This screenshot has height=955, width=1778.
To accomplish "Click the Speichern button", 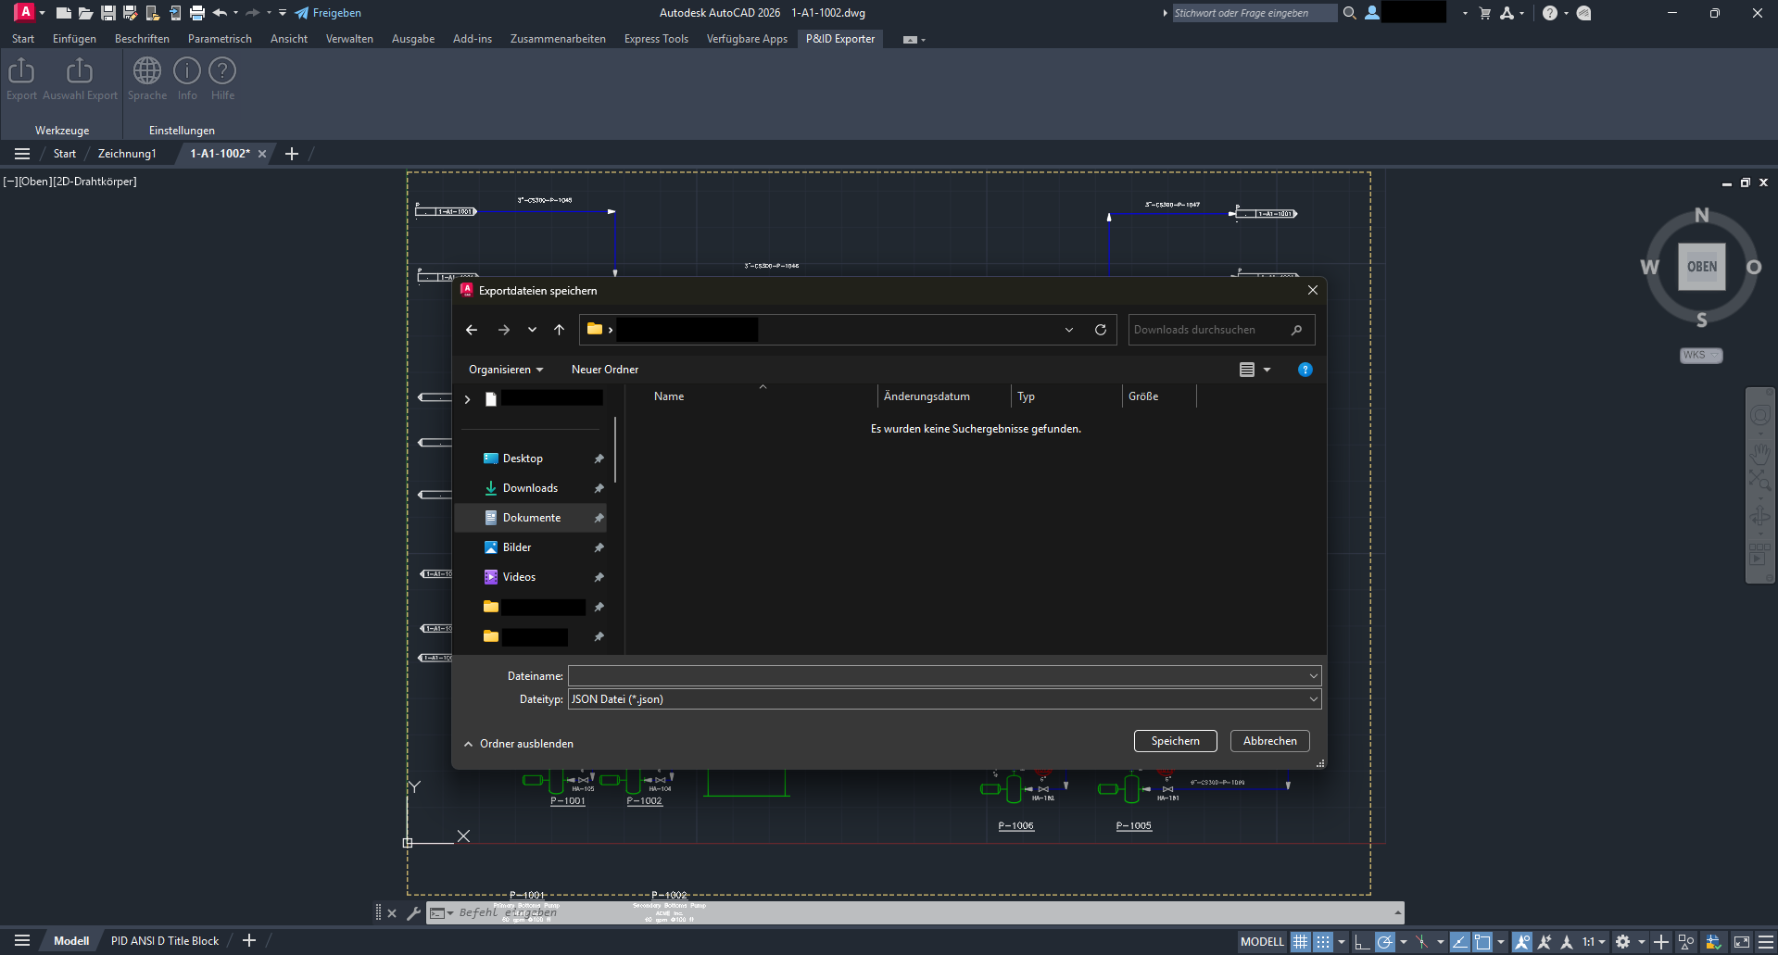I will click(1174, 740).
